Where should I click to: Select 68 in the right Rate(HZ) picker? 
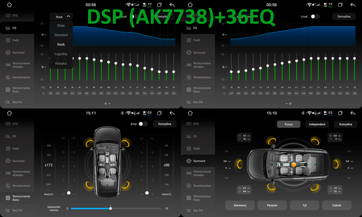point(167,155)
